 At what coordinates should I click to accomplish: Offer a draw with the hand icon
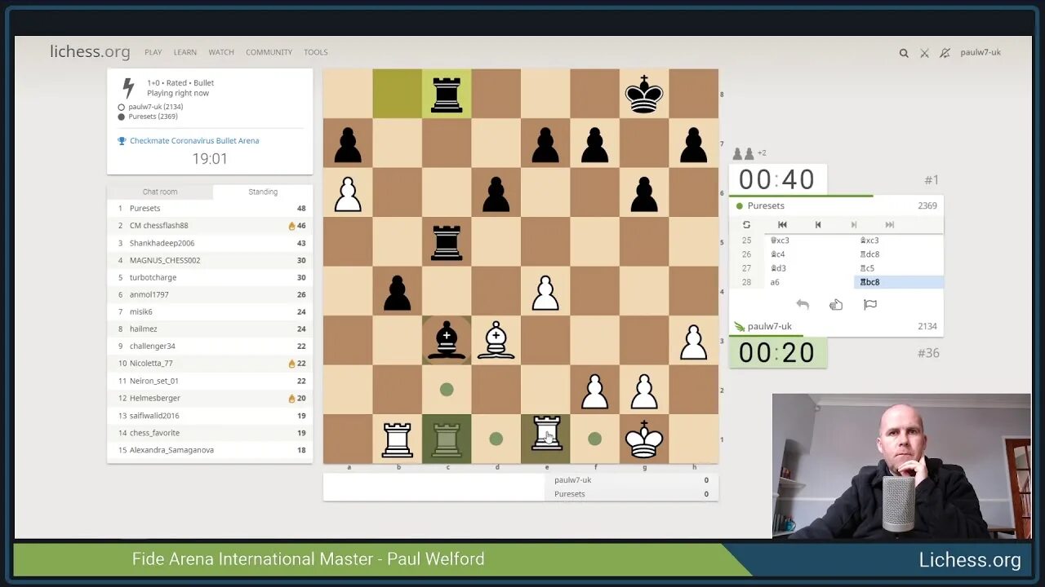point(836,304)
